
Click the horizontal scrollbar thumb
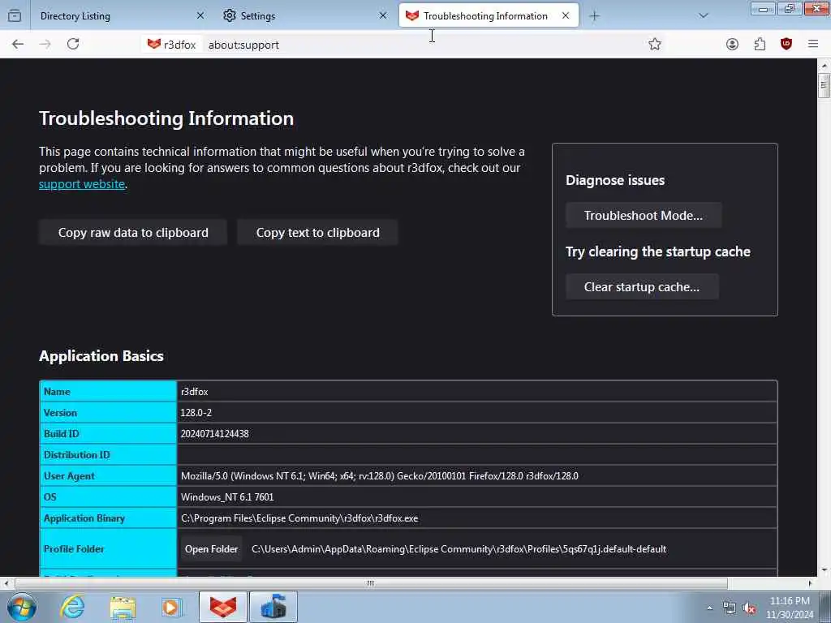coord(371,583)
